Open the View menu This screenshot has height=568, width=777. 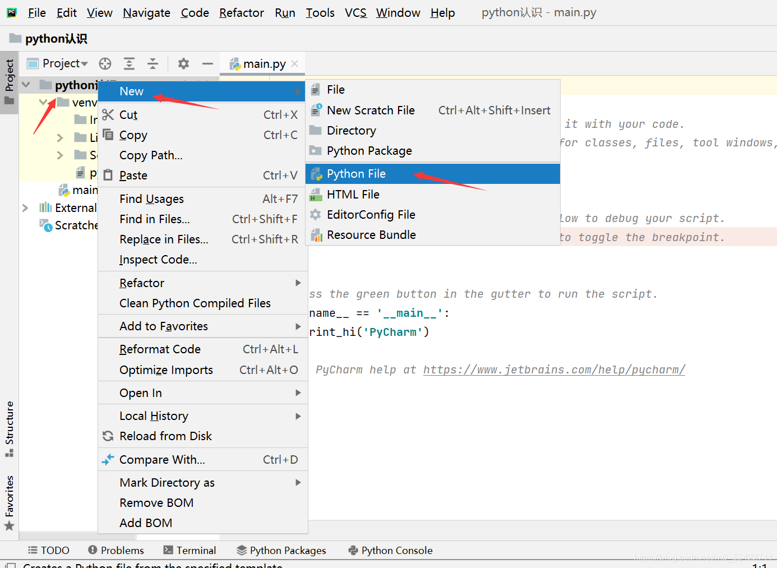pos(100,12)
